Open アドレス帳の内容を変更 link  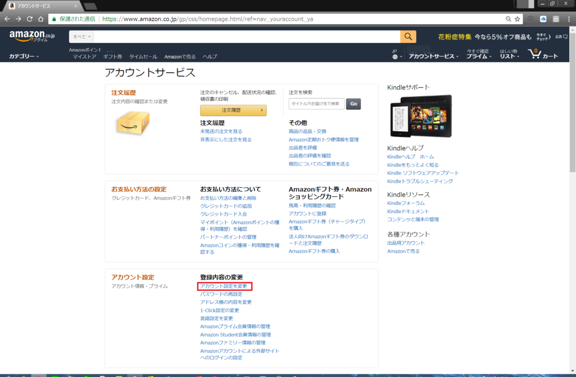pos(226,302)
